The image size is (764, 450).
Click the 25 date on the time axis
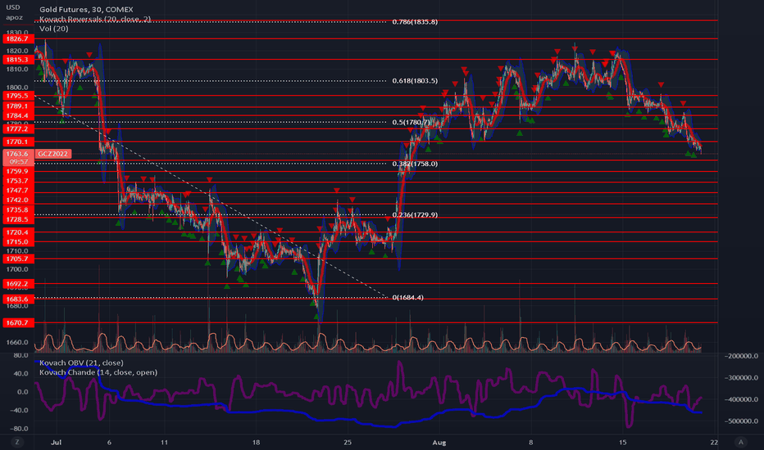coord(348,443)
